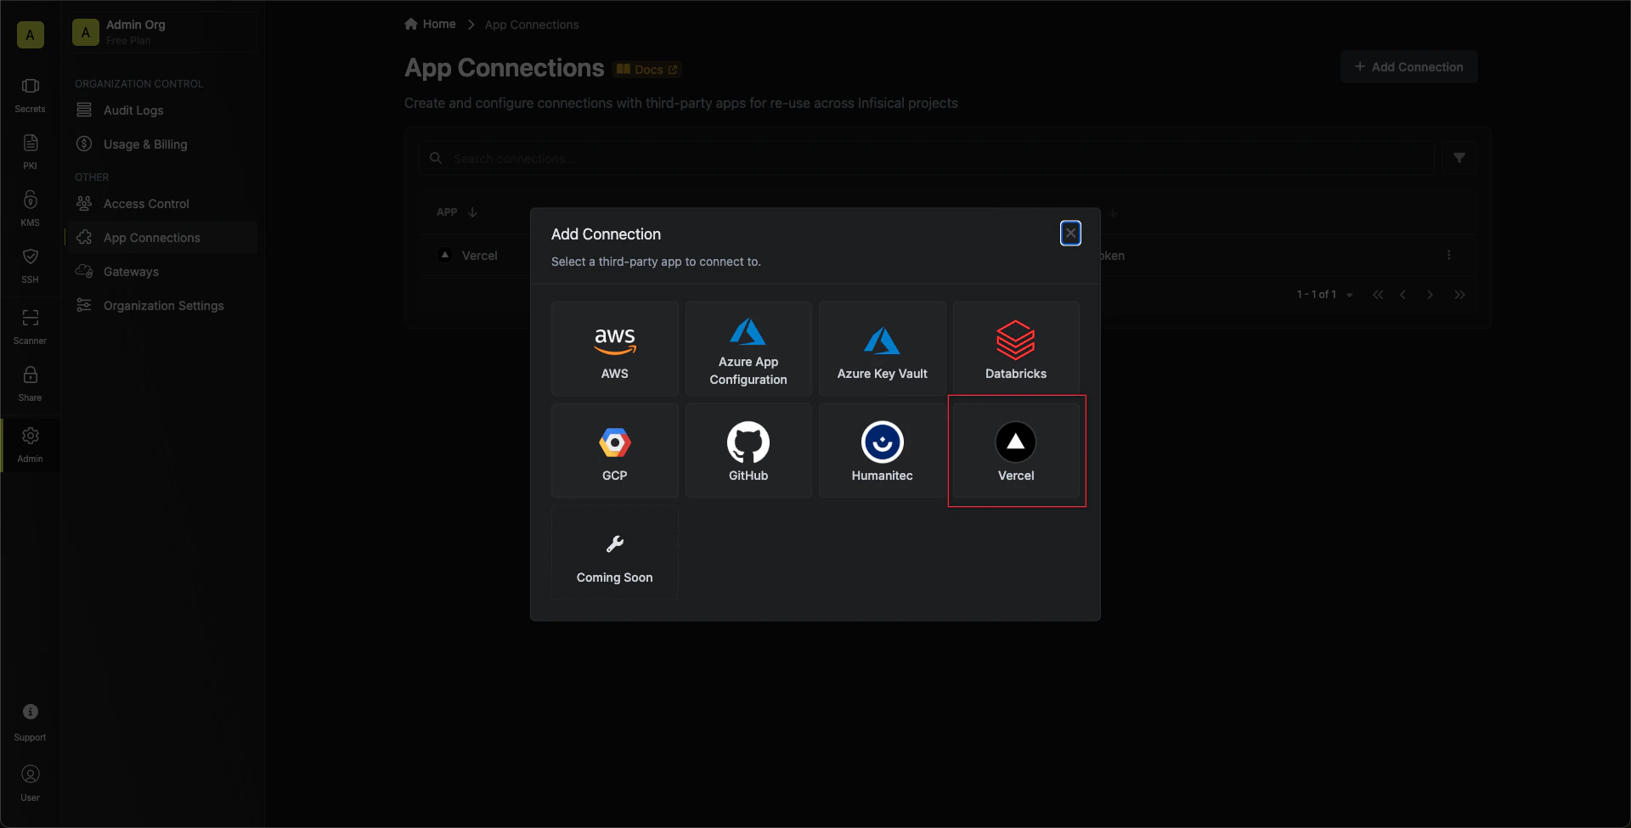Click the Home breadcrumb link
This screenshot has height=828, width=1631.
(x=431, y=24)
